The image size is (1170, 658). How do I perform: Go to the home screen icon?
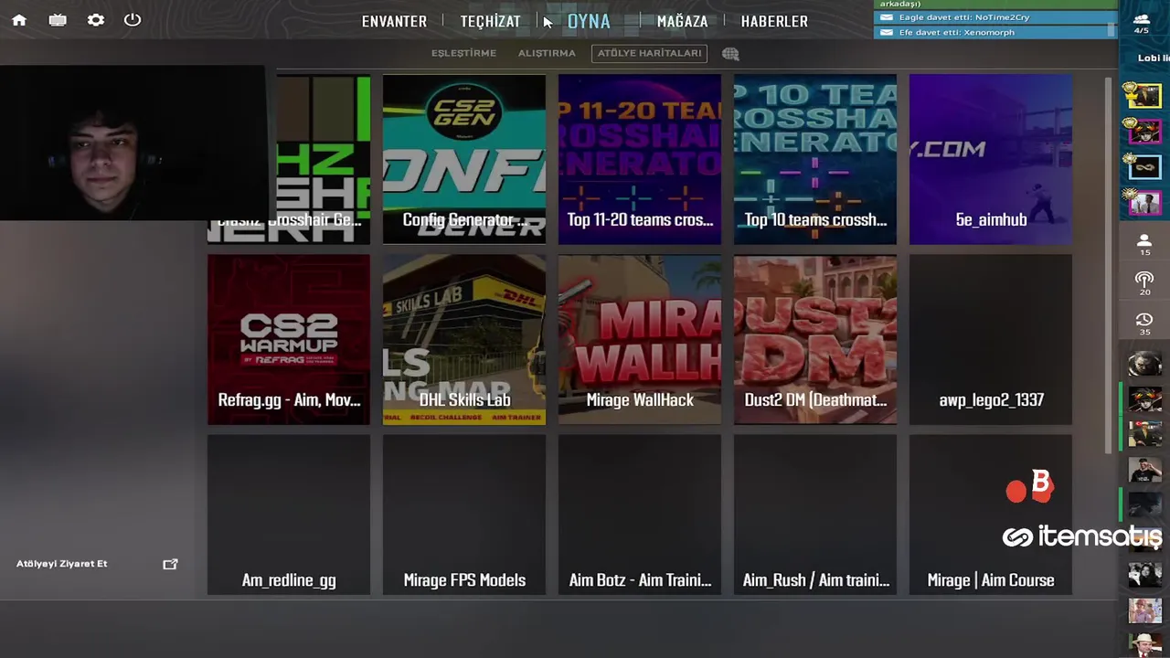pos(19,20)
